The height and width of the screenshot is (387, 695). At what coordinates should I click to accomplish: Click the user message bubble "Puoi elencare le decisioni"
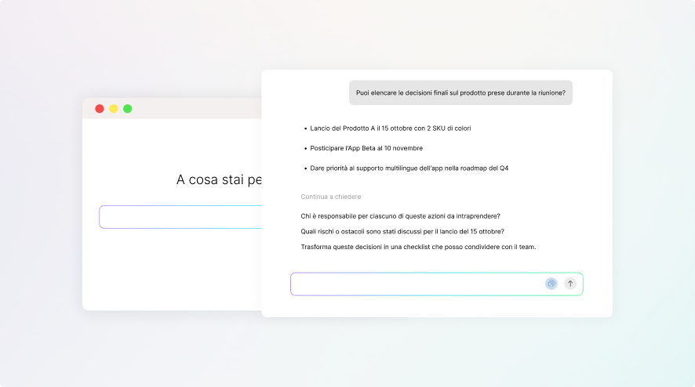(x=460, y=92)
